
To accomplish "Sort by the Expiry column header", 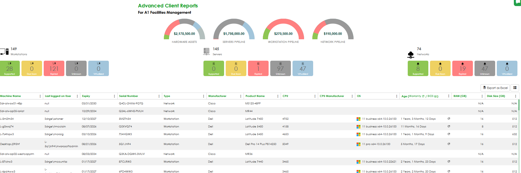I will coord(86,96).
